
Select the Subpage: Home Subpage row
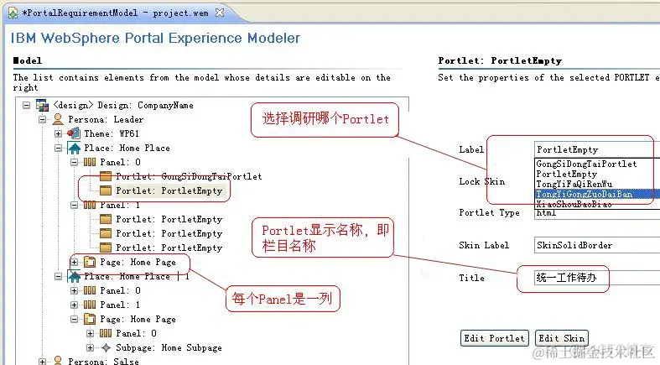[x=169, y=348]
